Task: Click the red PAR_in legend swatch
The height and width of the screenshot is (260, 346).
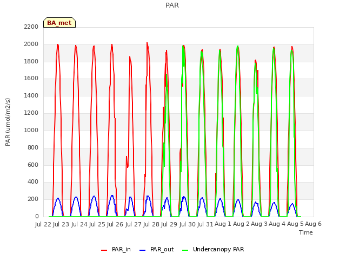Action: (x=104, y=250)
